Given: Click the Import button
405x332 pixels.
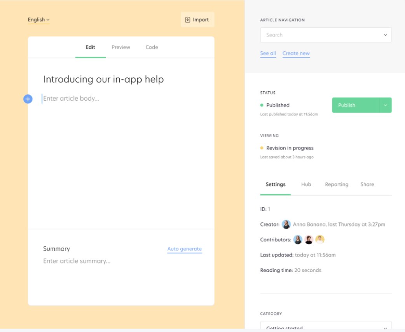Looking at the screenshot, I should coord(197,20).
